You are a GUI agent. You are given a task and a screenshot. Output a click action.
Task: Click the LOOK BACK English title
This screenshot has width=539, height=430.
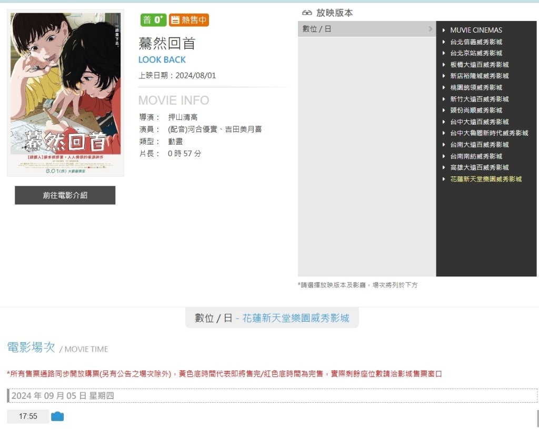tap(162, 60)
